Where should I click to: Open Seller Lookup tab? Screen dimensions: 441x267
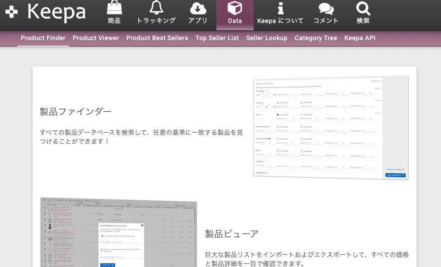[x=267, y=38]
